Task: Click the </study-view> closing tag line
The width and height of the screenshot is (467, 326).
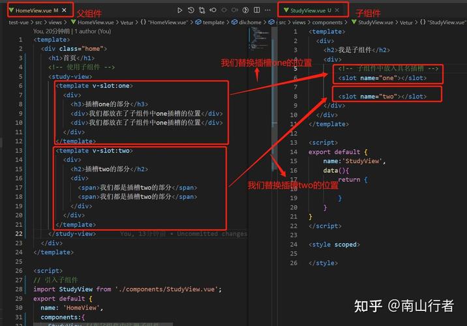Action: point(72,233)
